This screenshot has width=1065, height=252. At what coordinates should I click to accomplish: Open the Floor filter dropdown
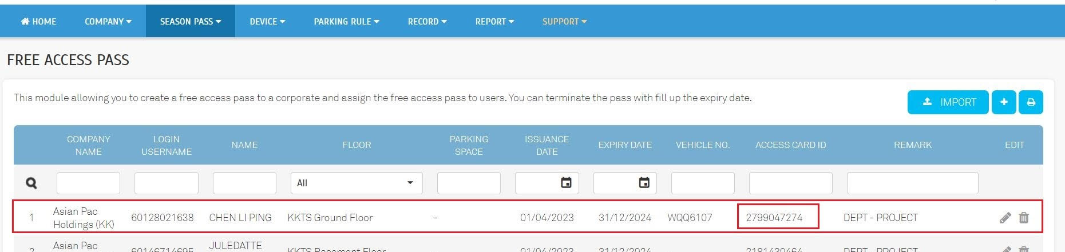pyautogui.click(x=356, y=183)
